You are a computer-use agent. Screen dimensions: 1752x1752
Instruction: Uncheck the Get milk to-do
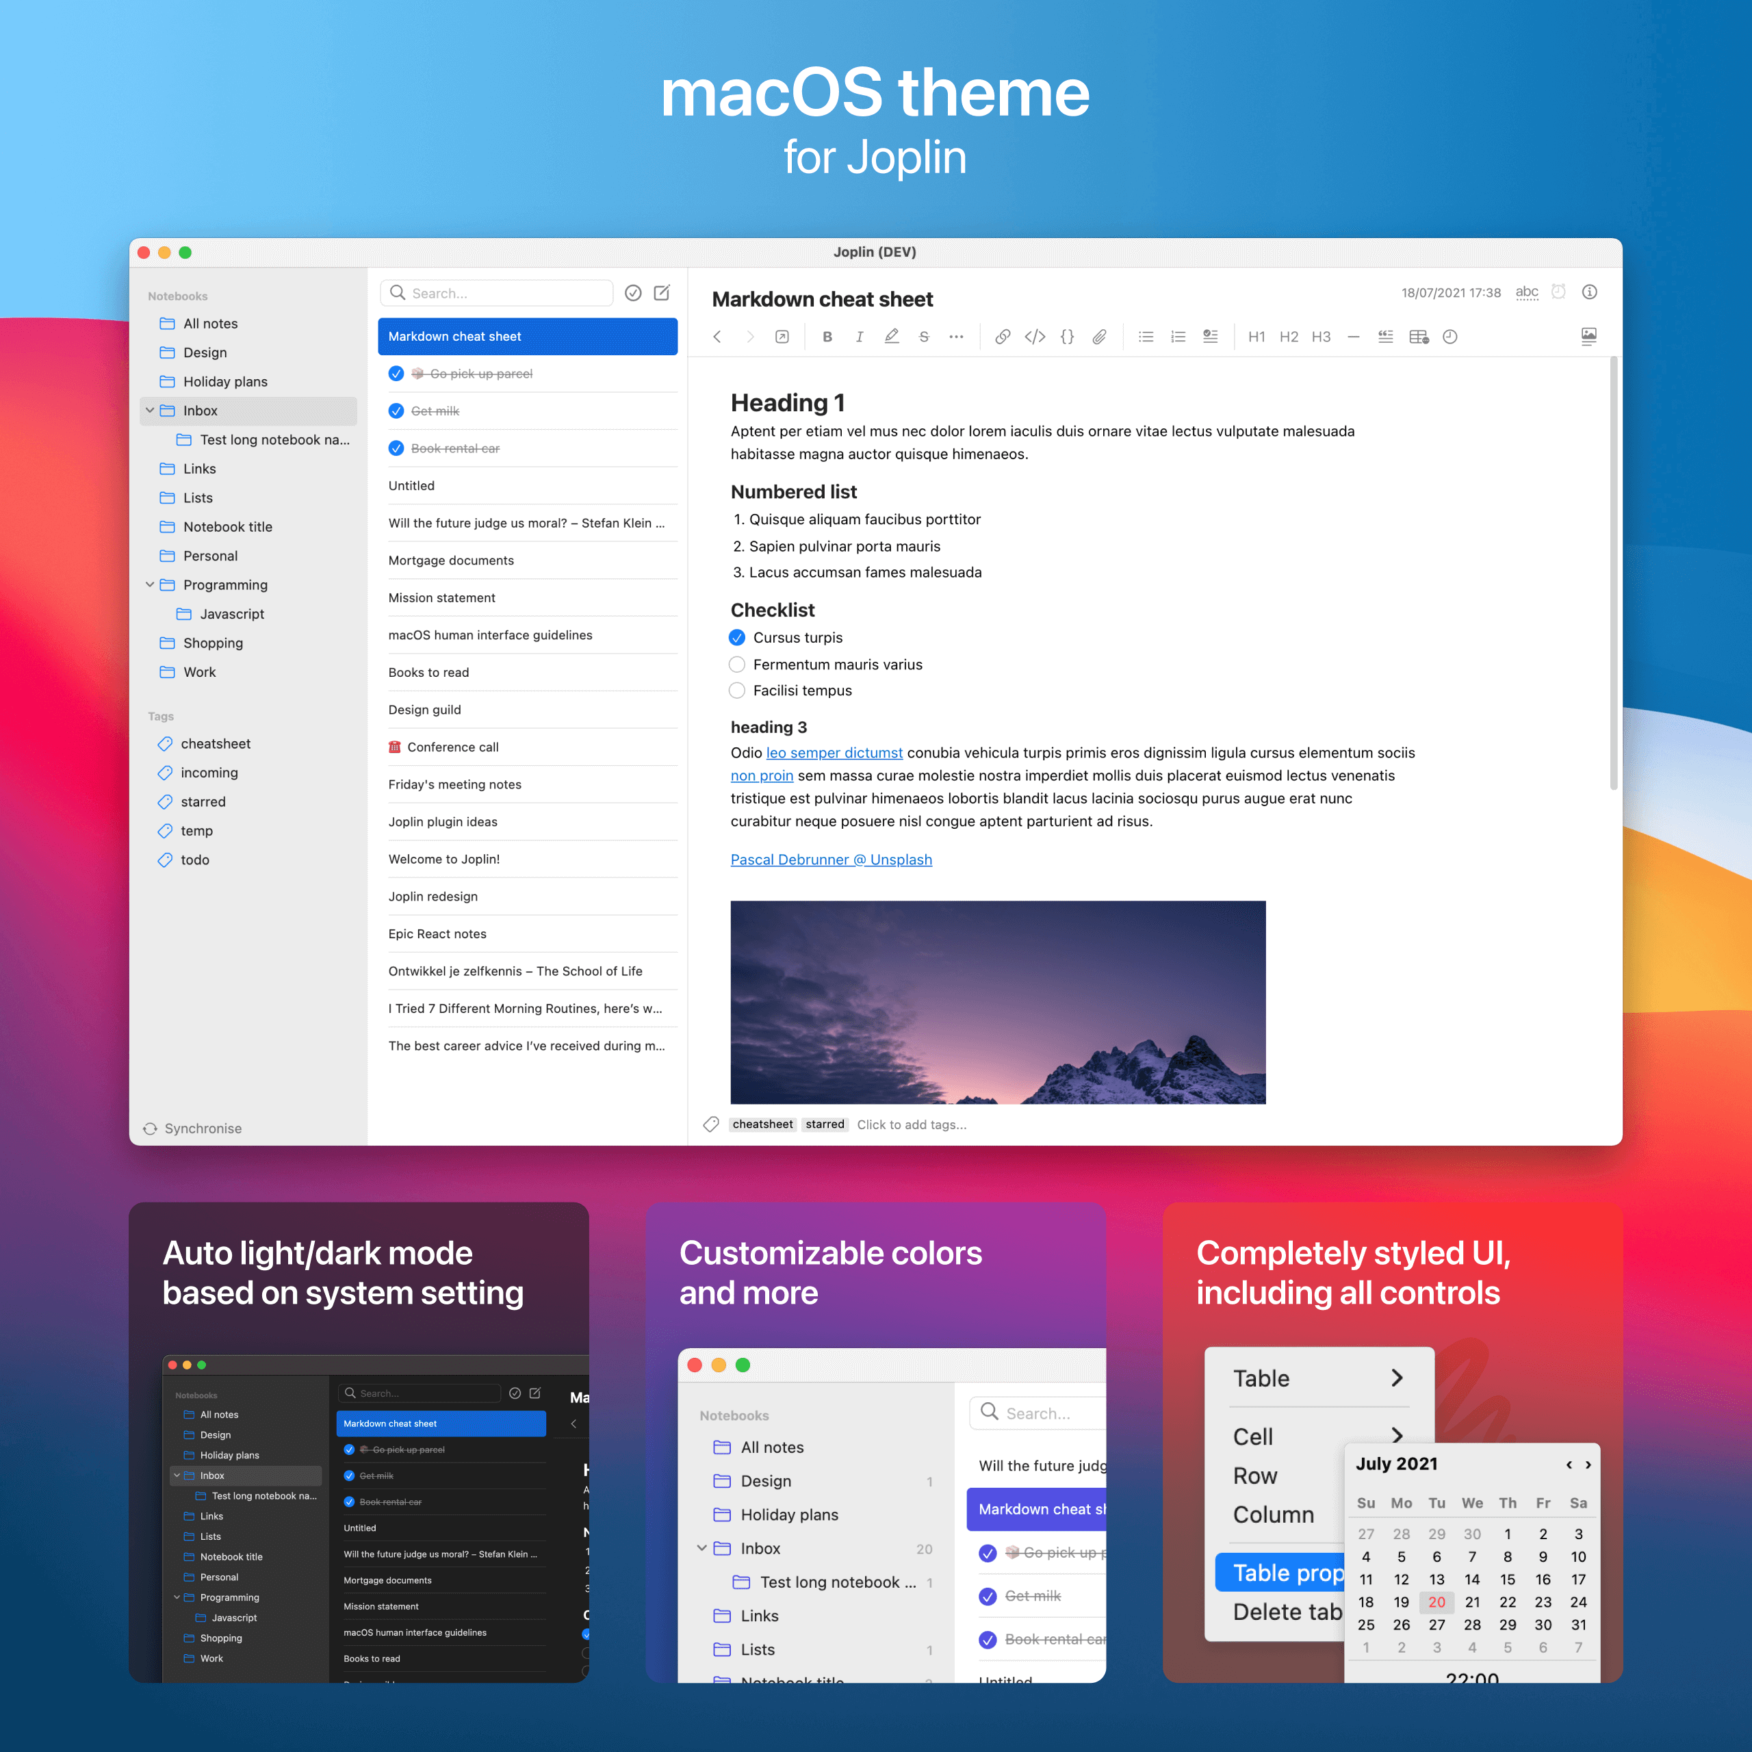396,411
